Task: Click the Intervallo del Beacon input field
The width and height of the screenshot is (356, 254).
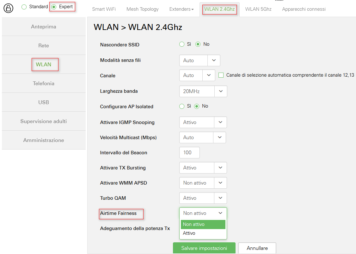Action: (x=189, y=153)
